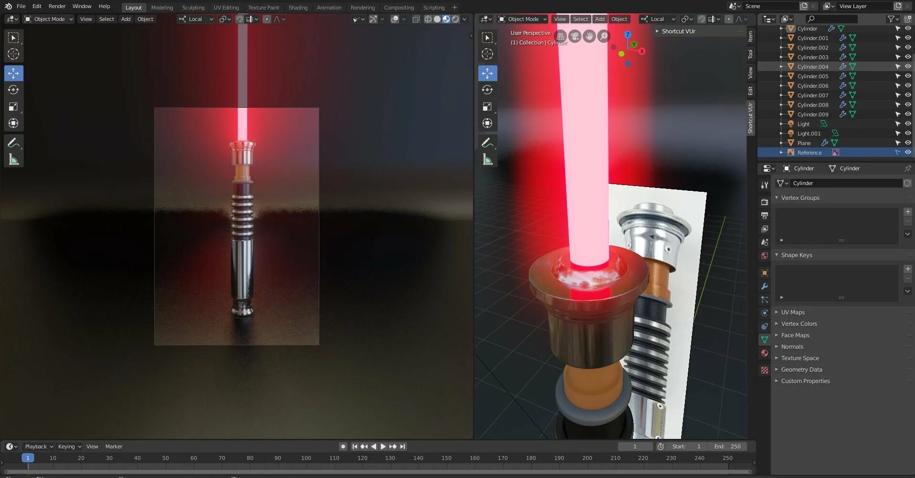Pick the Scale tool in left viewport

(x=13, y=106)
